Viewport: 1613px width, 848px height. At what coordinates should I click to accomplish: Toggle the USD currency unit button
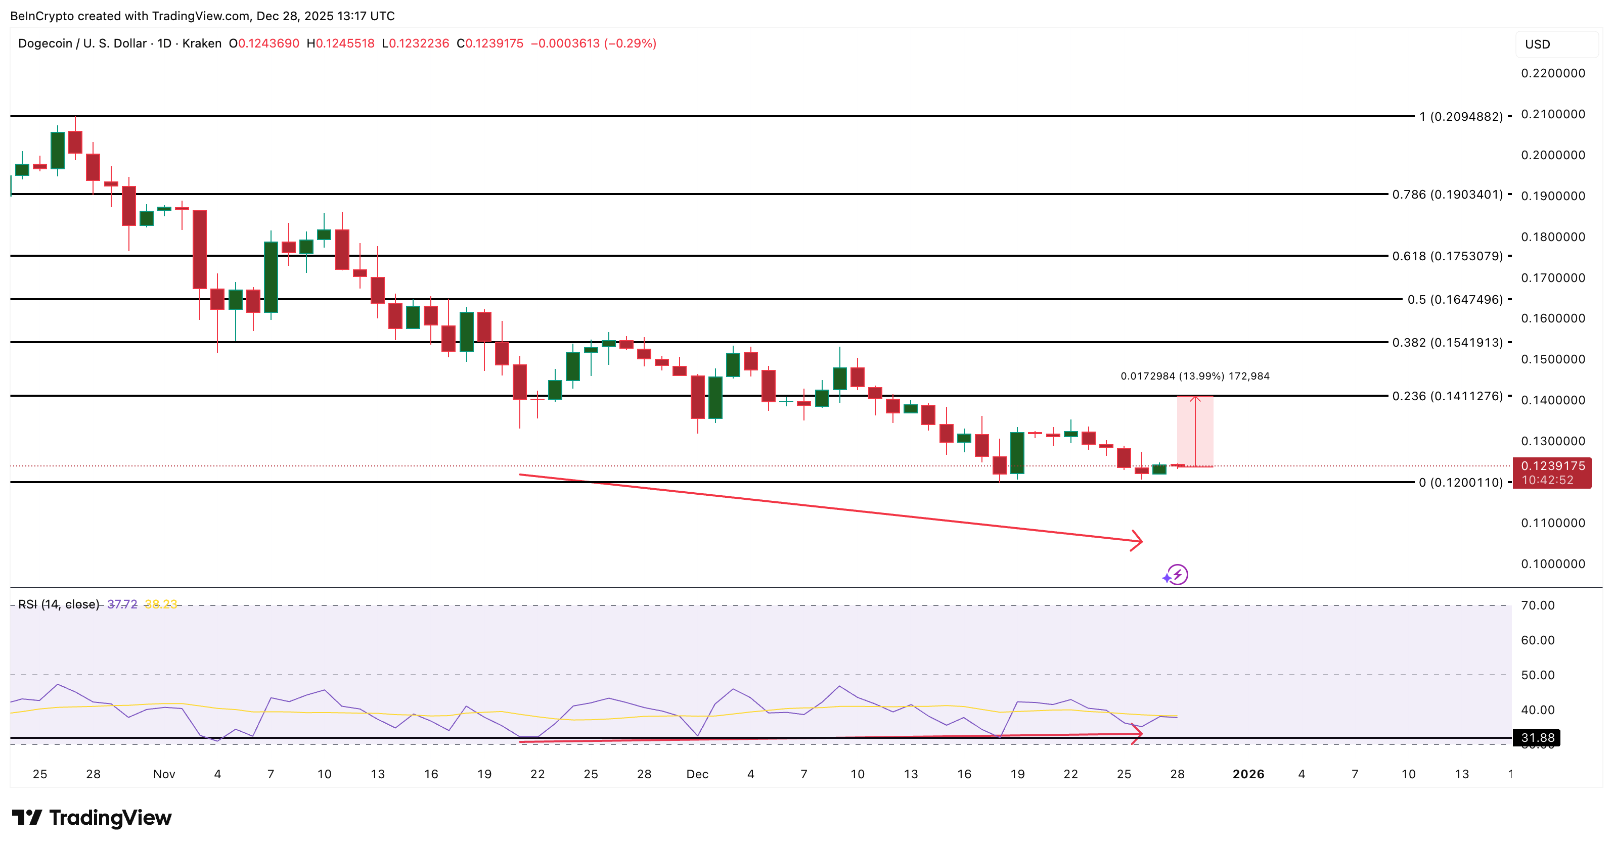[x=1538, y=44]
